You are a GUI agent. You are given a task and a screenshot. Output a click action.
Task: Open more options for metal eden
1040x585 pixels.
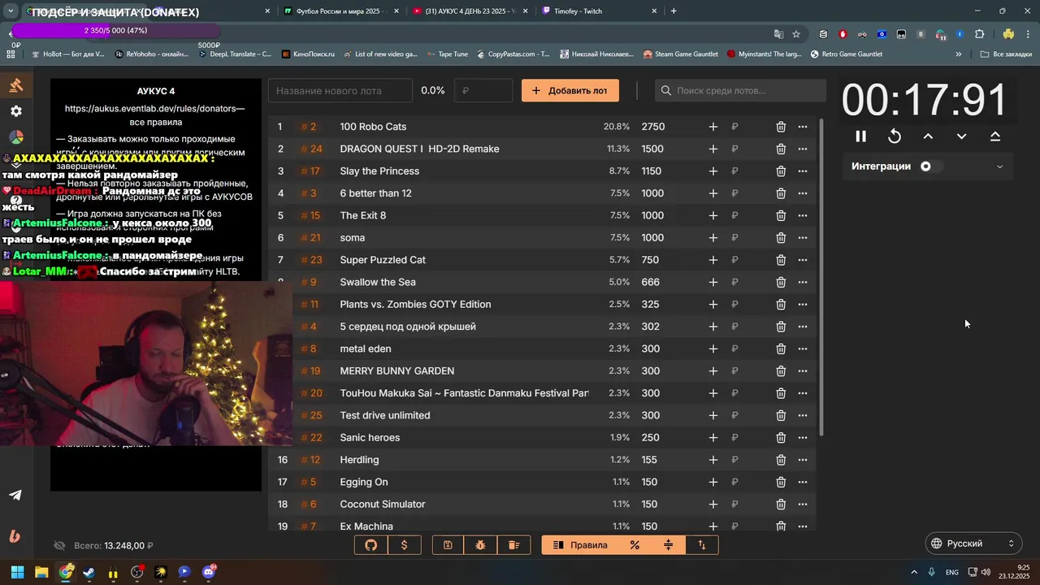803,349
